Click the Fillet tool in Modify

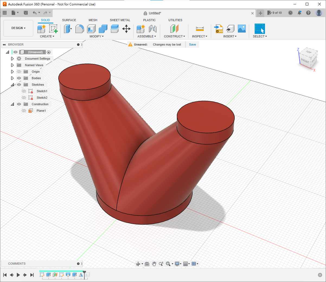coord(79,28)
